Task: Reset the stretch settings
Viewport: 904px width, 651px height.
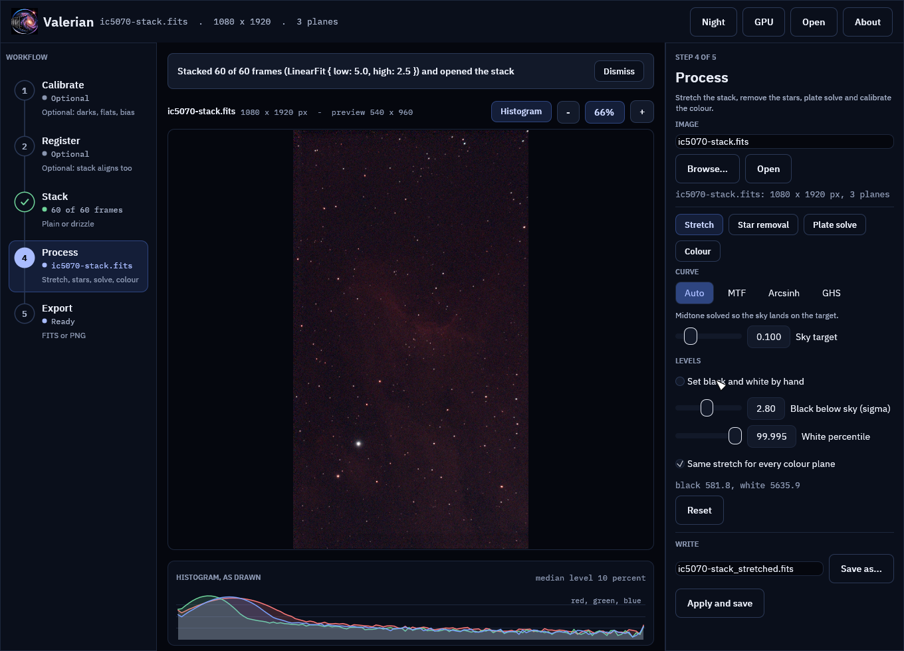Action: click(x=699, y=510)
